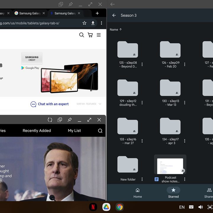The image size is (213, 213).
Task: Click the Chrome address bar URL
Action: click(30, 23)
